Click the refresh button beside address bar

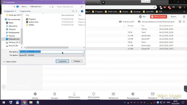click(53, 7)
